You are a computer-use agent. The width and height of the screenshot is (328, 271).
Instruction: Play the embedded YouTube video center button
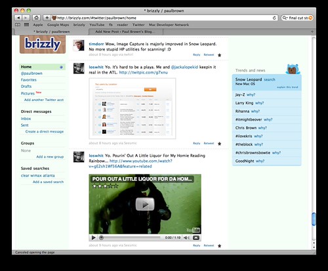tap(145, 204)
